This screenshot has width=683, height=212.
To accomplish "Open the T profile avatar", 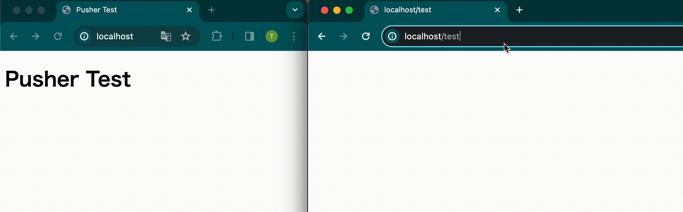I will [271, 36].
